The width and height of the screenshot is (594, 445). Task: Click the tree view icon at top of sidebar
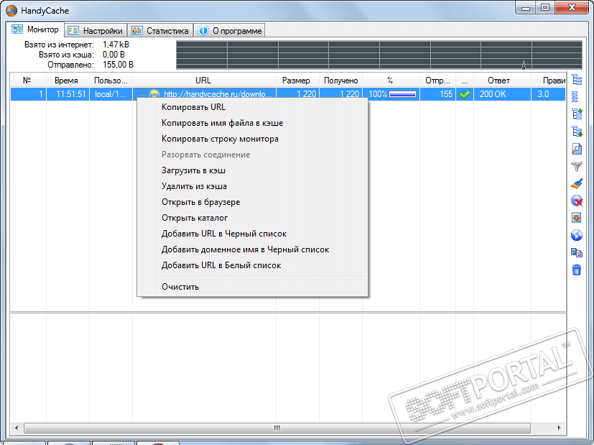577,80
